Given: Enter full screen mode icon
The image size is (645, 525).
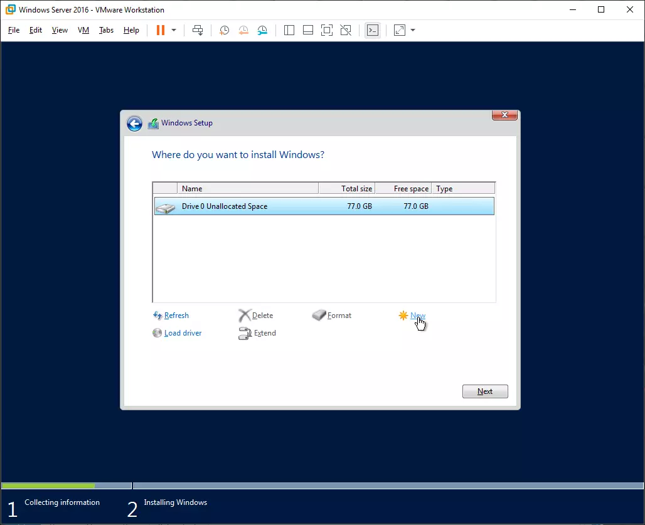Looking at the screenshot, I should tap(327, 30).
